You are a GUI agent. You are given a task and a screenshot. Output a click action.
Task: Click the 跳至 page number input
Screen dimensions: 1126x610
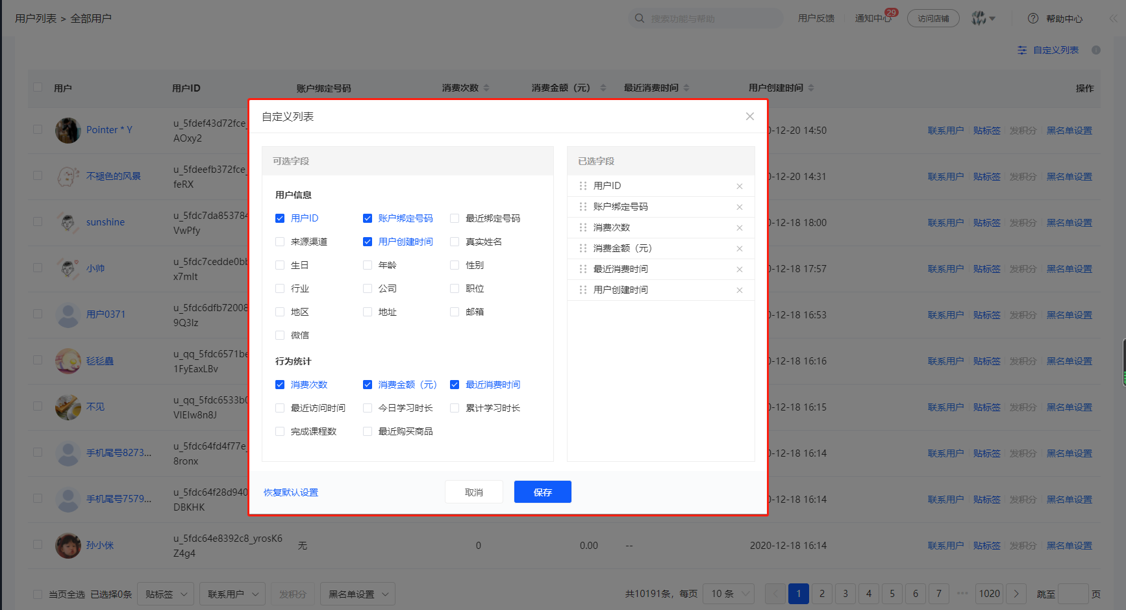pos(1073,594)
